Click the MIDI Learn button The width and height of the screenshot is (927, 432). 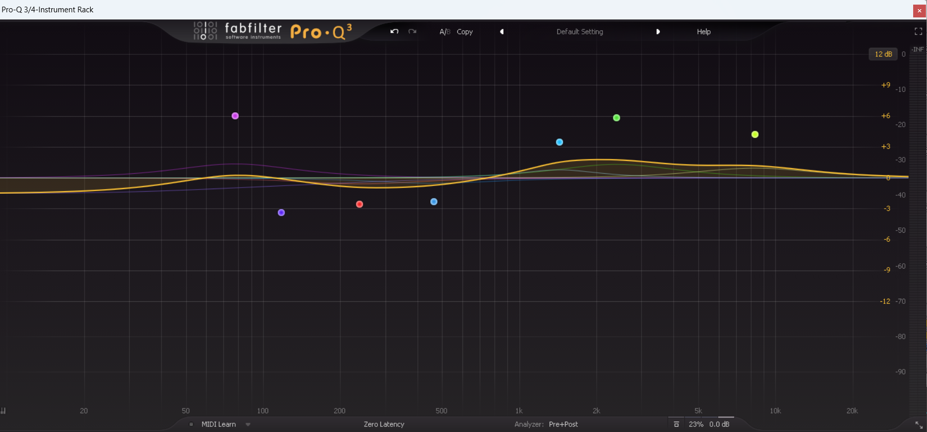[218, 424]
